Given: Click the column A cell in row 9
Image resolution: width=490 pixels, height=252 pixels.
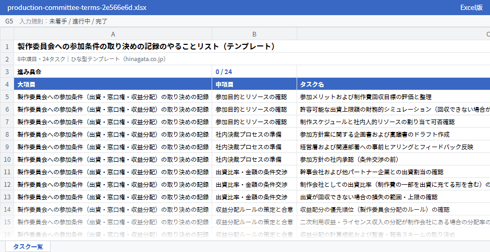Looking at the screenshot, I should click(113, 147).
